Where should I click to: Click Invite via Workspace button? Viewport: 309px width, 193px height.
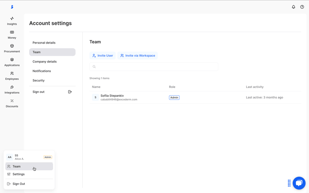coord(137,56)
